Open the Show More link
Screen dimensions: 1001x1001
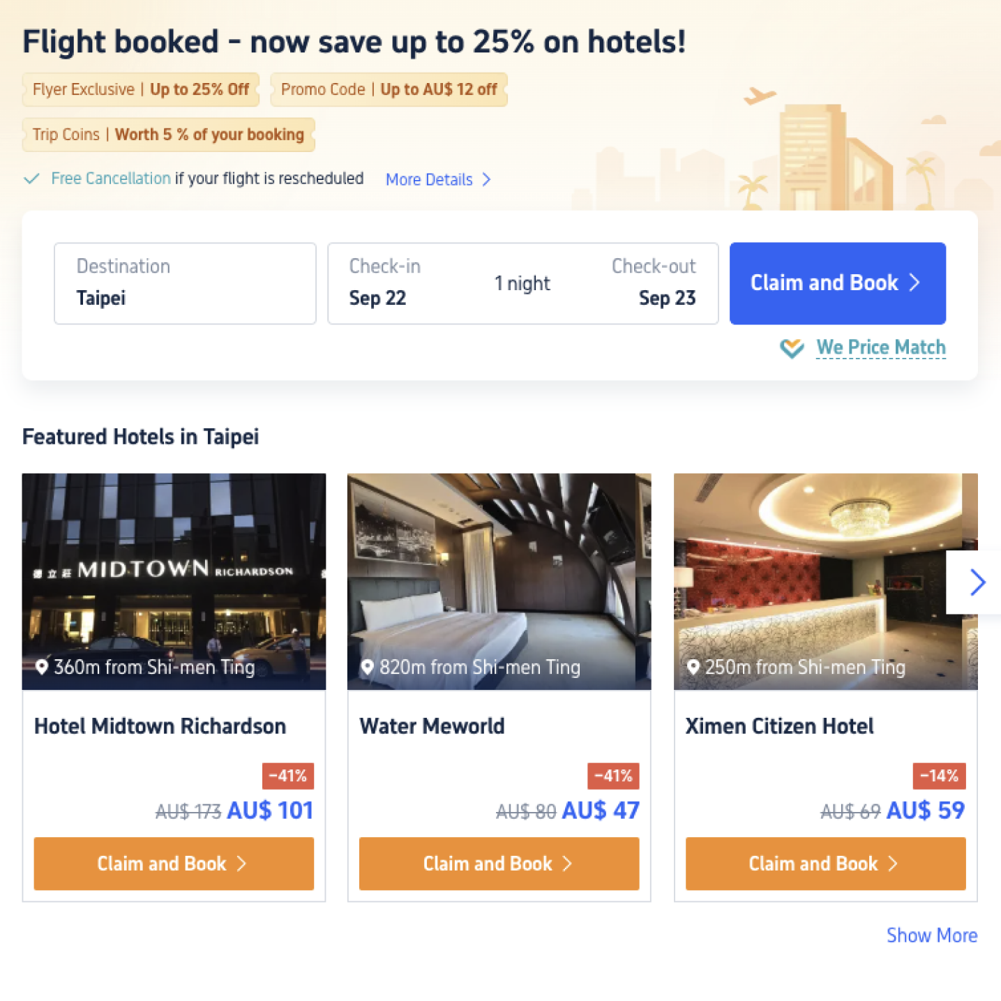click(x=932, y=935)
